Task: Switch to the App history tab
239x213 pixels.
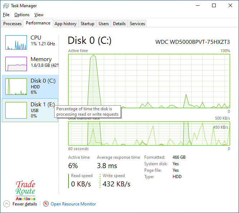Action: (66, 24)
